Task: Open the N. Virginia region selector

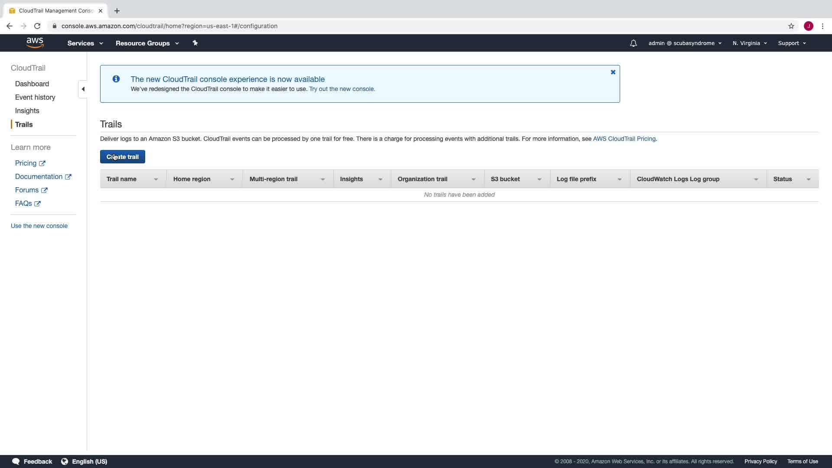Action: [x=750, y=43]
